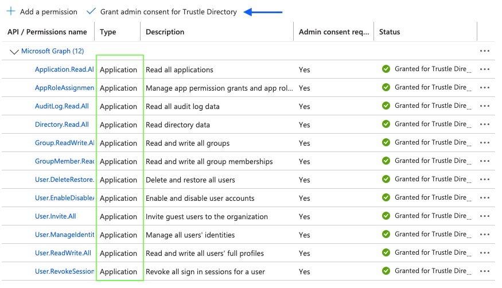The width and height of the screenshot is (502, 288).
Task: Sort by API / Permissions name column header
Action: coord(47,32)
